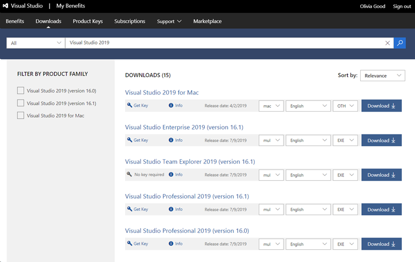
Task: Open Visual Studio Professional 2019 (version 16.0) link
Action: pyautogui.click(x=187, y=231)
